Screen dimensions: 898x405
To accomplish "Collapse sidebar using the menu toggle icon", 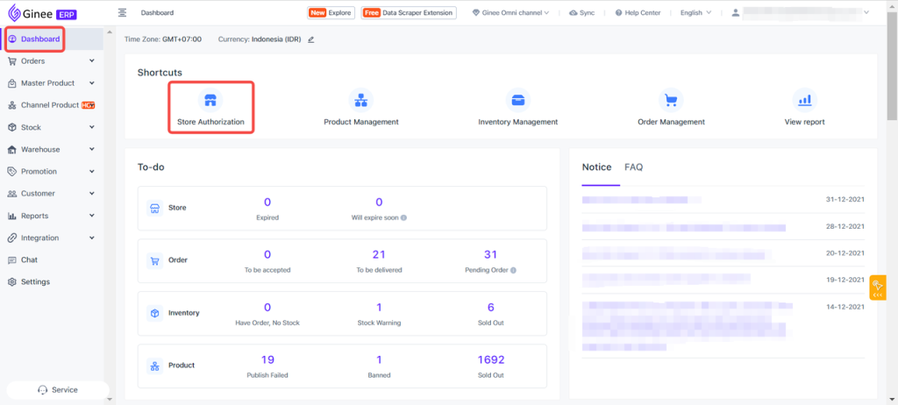I will 122,13.
